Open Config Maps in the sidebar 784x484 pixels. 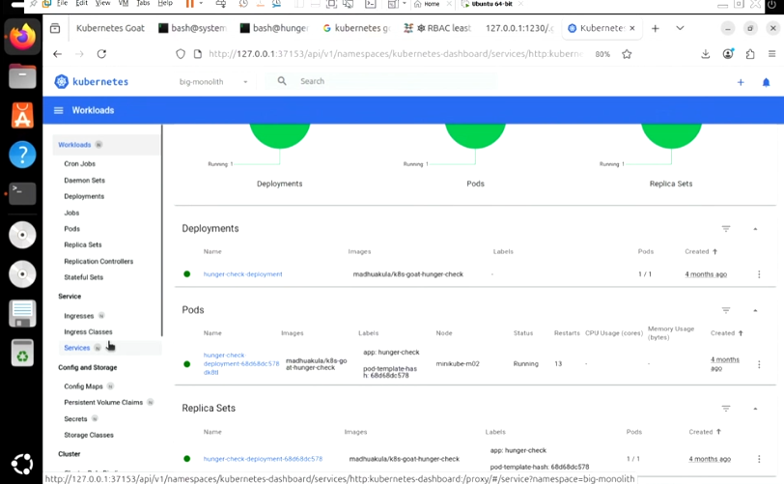click(x=83, y=386)
